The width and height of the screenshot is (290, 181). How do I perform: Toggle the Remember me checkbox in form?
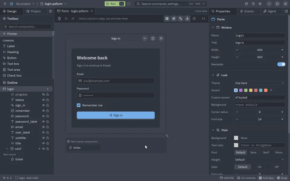point(79,105)
